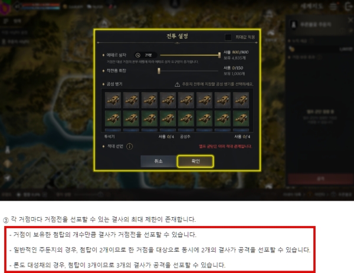354x273 pixels.
Task: Click the red button in right panel
Action: [320, 179]
